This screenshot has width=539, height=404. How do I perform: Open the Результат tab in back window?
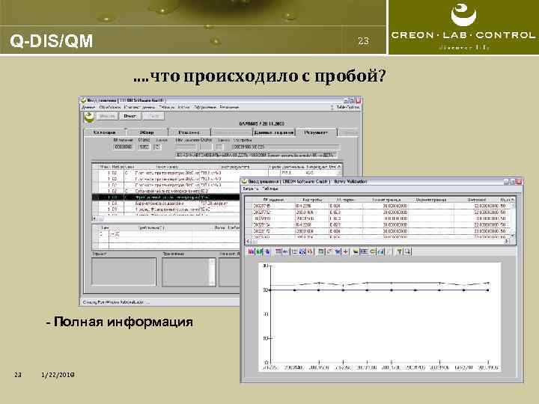(316, 132)
